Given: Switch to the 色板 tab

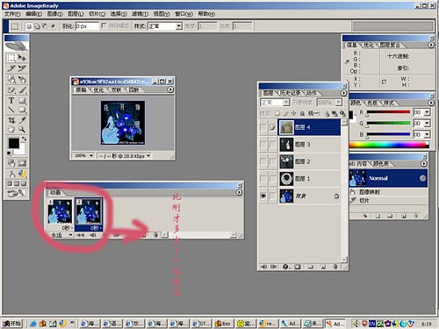Looking at the screenshot, I should point(372,103).
